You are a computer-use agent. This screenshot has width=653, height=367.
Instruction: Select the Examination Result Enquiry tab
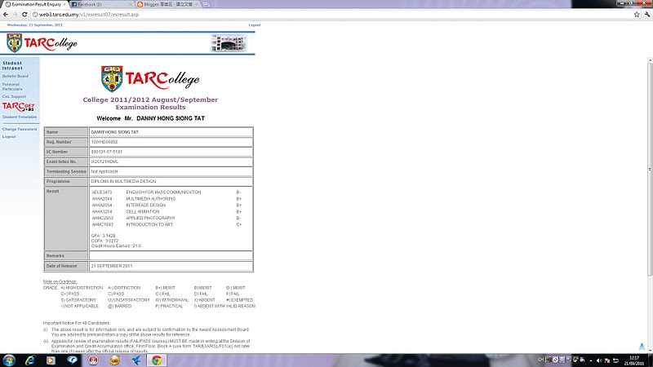pyautogui.click(x=34, y=4)
